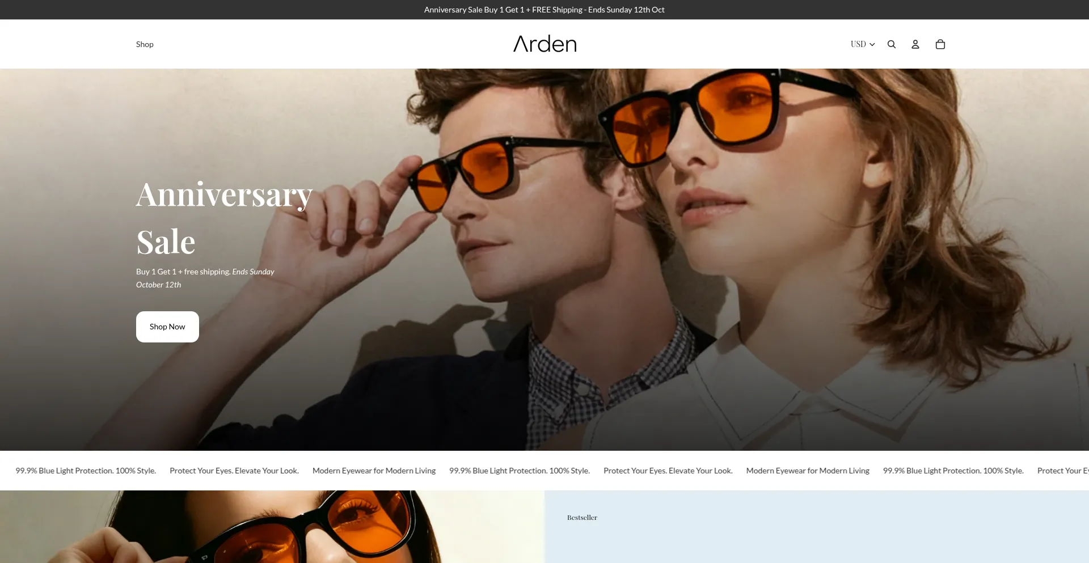Click the leftmost 'Modern Eyewear for Modern Living' text
1089x563 pixels.
point(374,471)
